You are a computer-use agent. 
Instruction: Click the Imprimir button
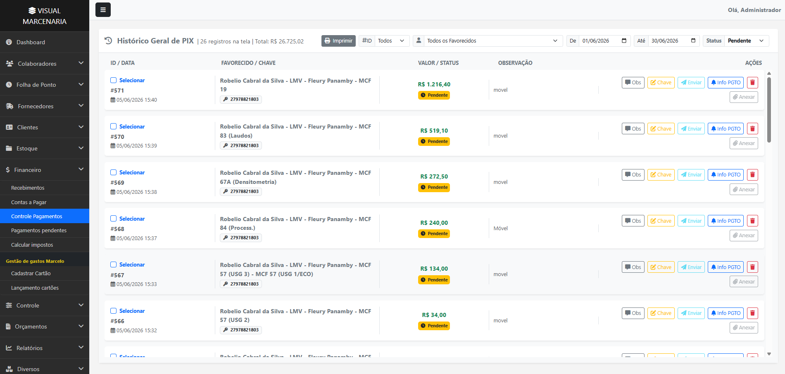[x=338, y=40]
